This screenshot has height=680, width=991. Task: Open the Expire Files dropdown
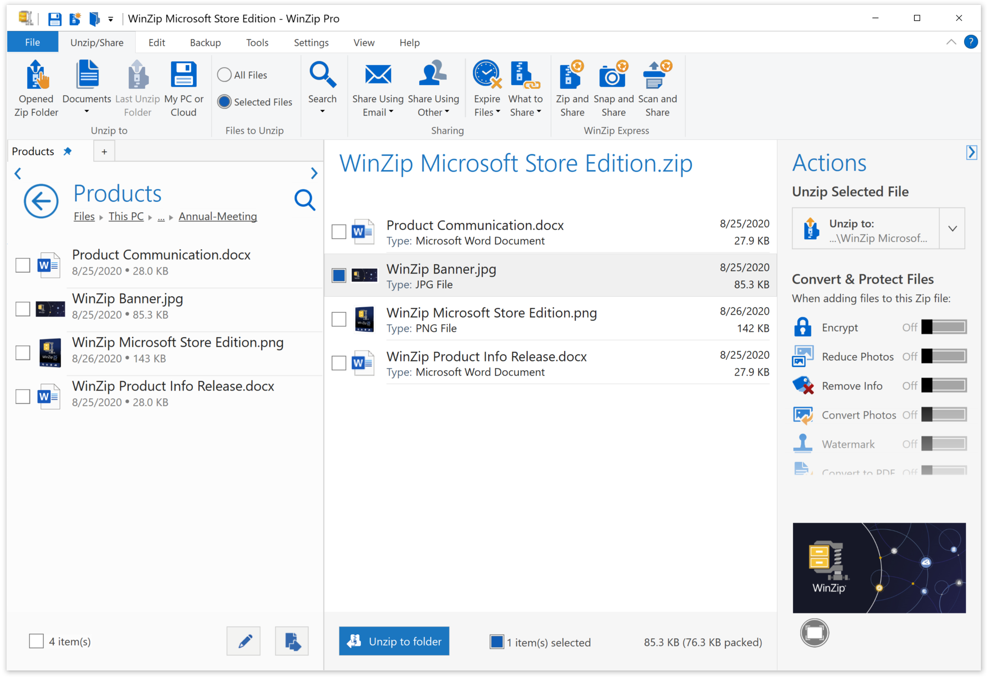click(x=498, y=111)
